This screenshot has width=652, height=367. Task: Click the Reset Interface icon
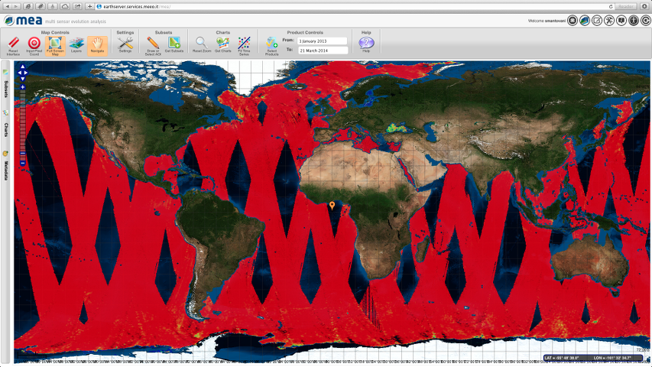pos(14,45)
